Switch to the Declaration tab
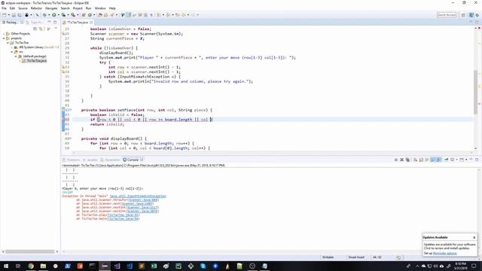The height and width of the screenshot is (271, 482). click(110, 160)
